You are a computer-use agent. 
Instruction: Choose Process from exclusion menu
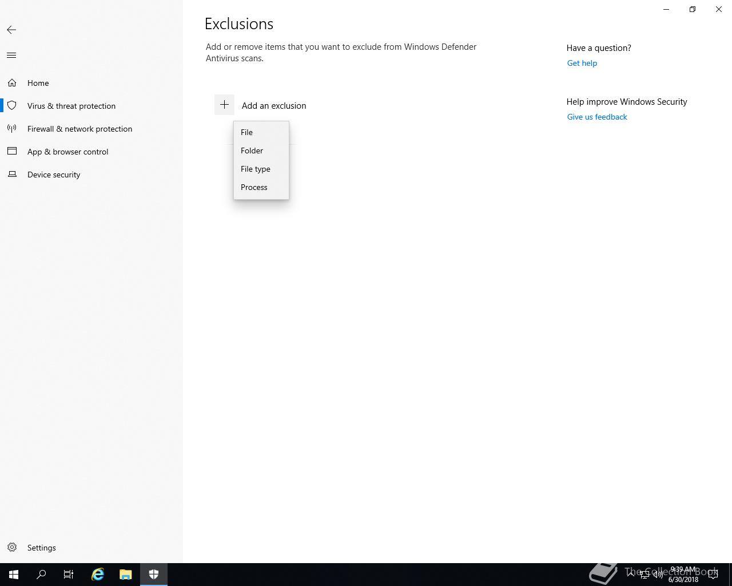coord(261,187)
